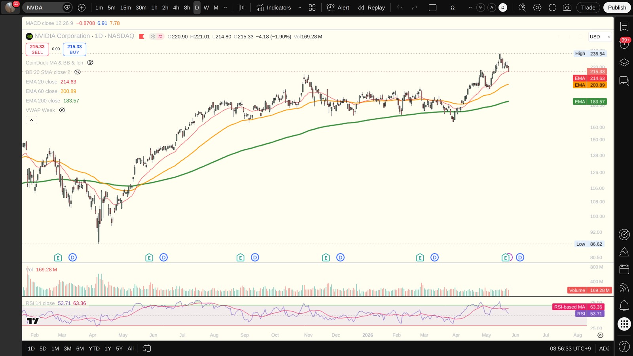Publish the chart idea
The image size is (633, 356).
pyautogui.click(x=617, y=8)
